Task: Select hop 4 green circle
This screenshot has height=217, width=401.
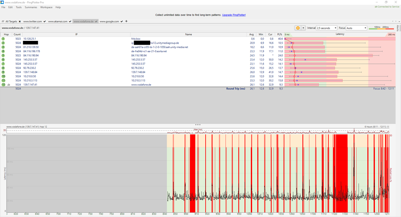Action: tap(3, 51)
